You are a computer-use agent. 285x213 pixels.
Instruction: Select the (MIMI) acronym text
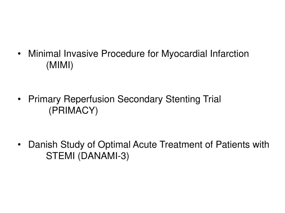point(60,65)
